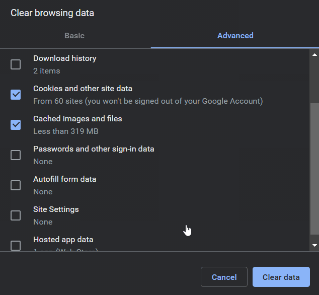
Task: Uncheck the Cached images and files box
Action: pos(16,125)
